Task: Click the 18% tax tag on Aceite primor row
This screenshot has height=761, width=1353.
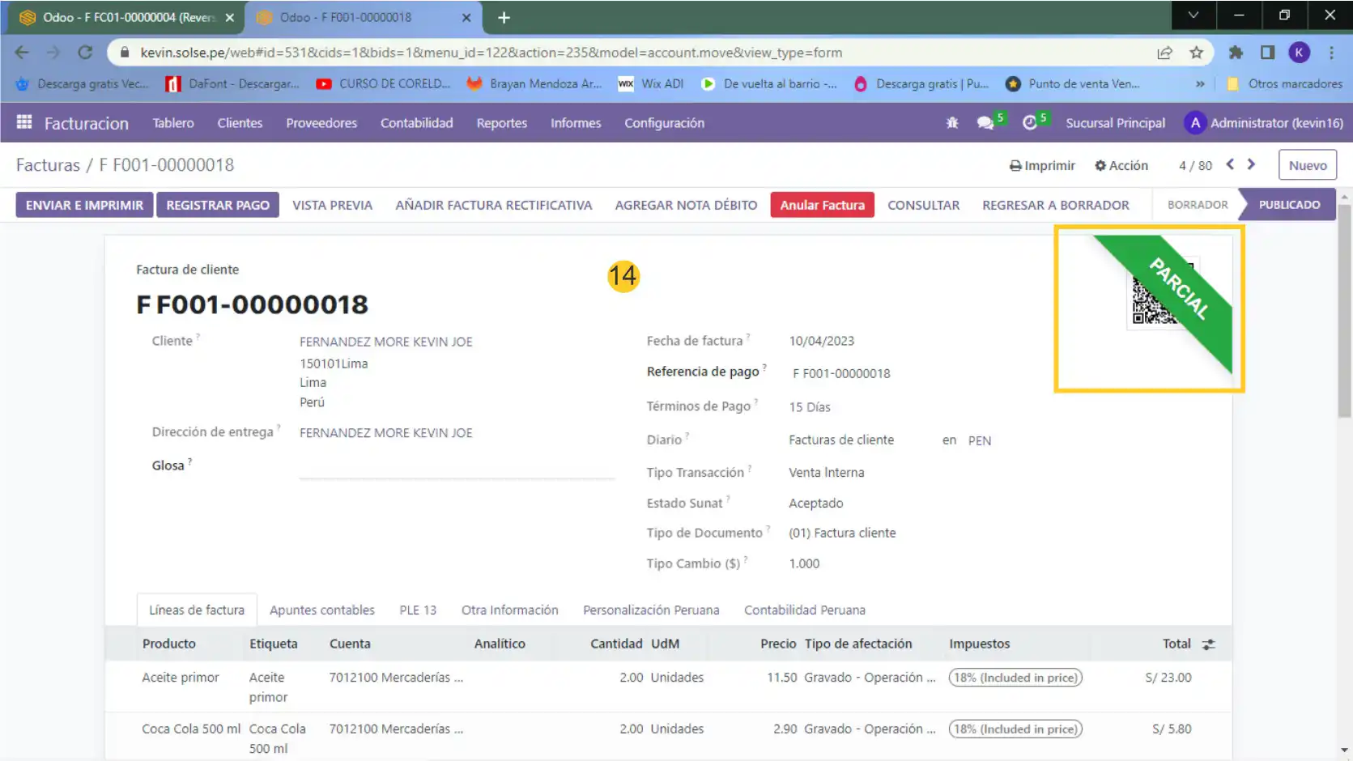Action: tap(1015, 678)
